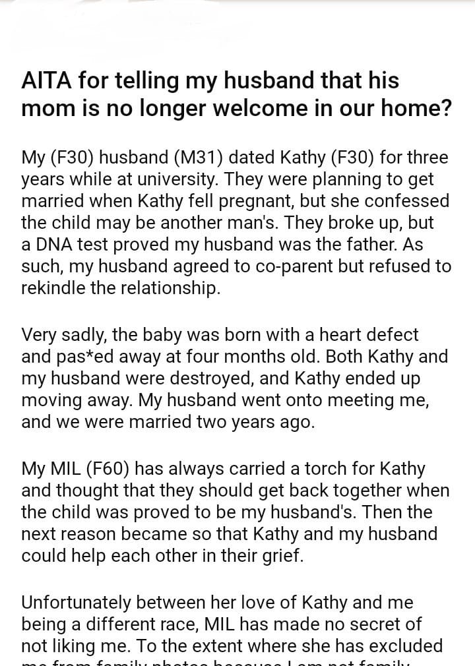Click the word "AITA" in the title

click(46, 81)
